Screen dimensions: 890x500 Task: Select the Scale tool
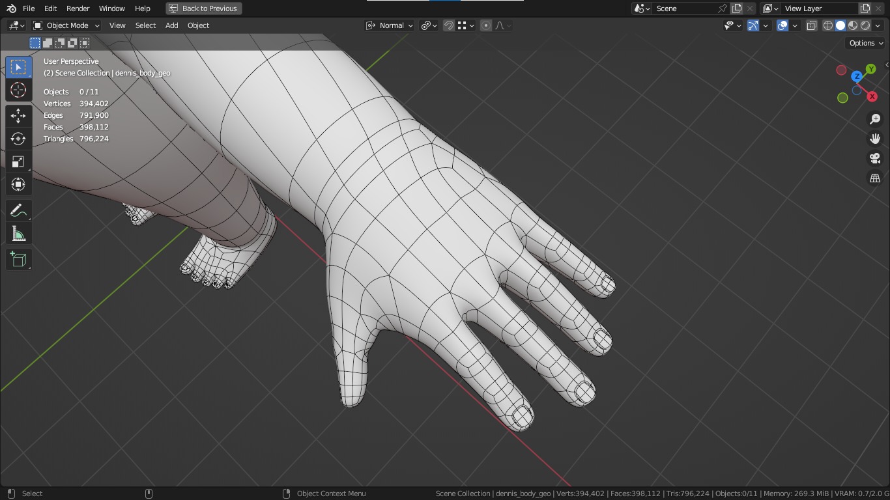[18, 161]
